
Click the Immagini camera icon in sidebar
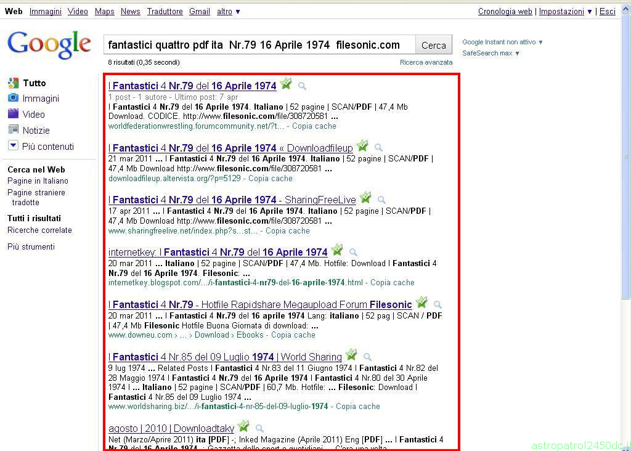pos(14,98)
